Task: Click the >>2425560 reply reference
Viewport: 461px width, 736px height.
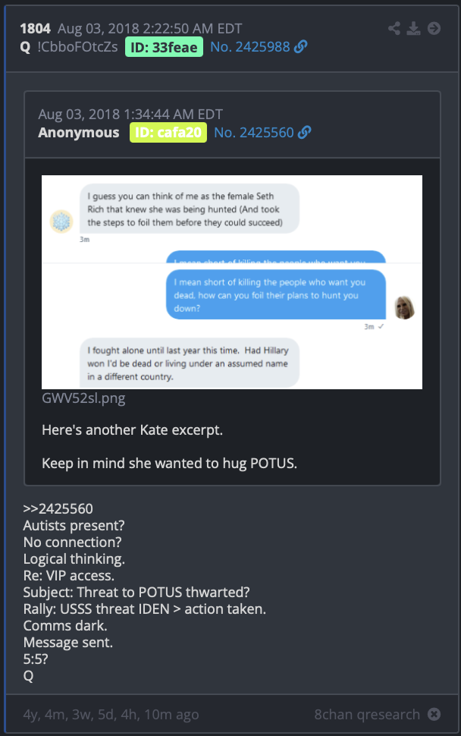Action: pos(58,508)
